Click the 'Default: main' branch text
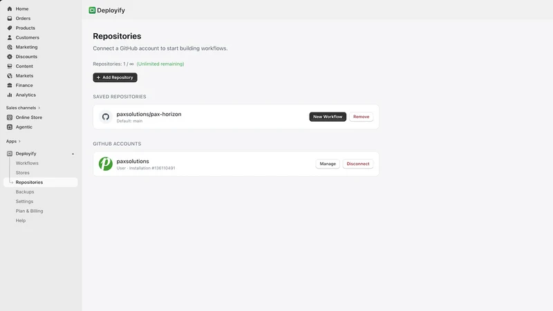The image size is (553, 311). pos(129,121)
